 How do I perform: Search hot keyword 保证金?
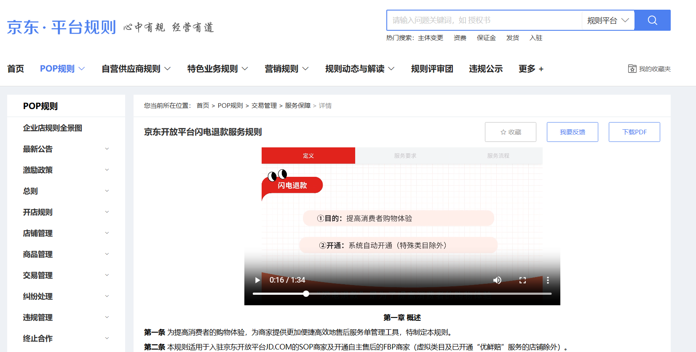tap(486, 38)
